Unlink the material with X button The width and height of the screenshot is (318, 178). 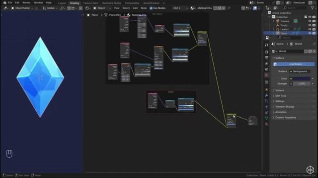coord(224,8)
